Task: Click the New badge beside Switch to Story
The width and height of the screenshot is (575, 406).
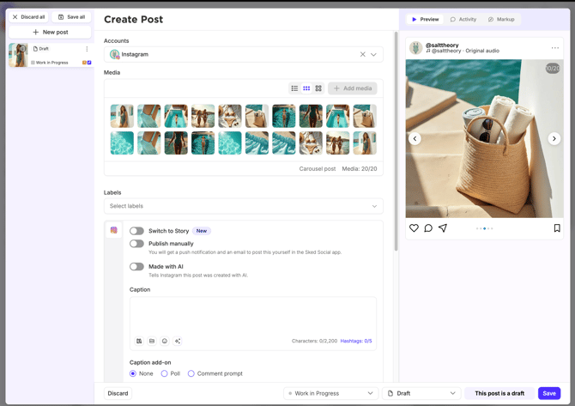Action: click(x=202, y=231)
